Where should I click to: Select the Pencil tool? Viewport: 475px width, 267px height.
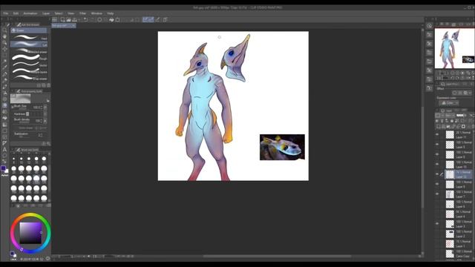pos(4,81)
